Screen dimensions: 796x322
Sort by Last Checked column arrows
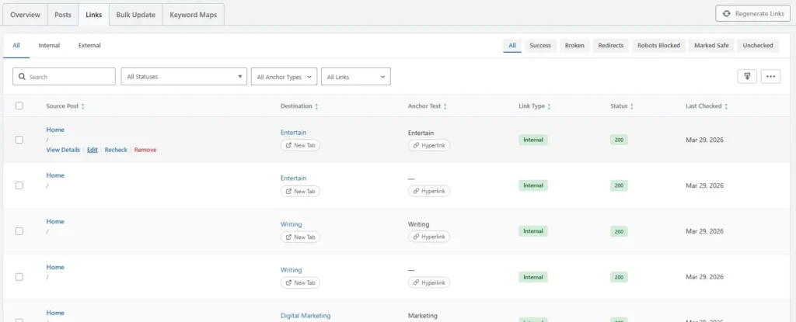coord(726,106)
